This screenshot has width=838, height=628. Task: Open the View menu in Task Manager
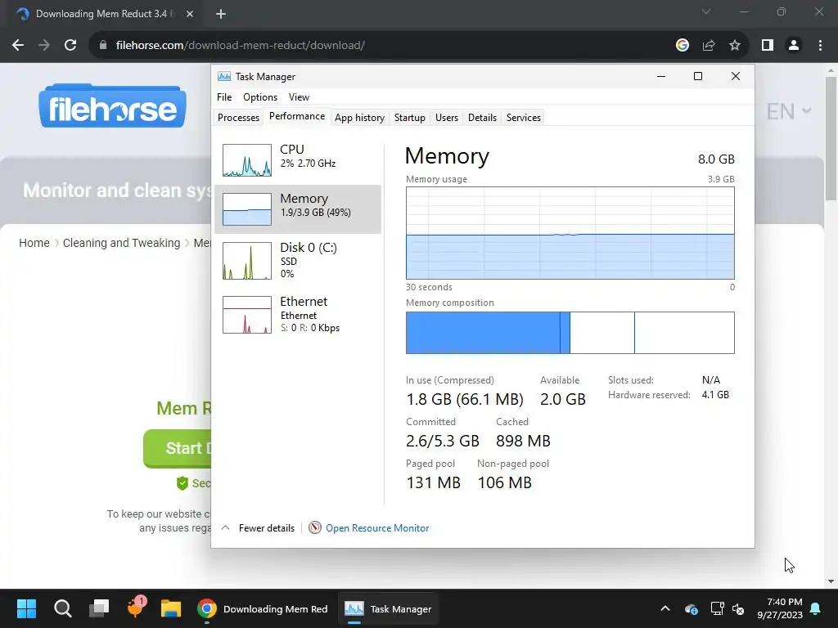[299, 97]
